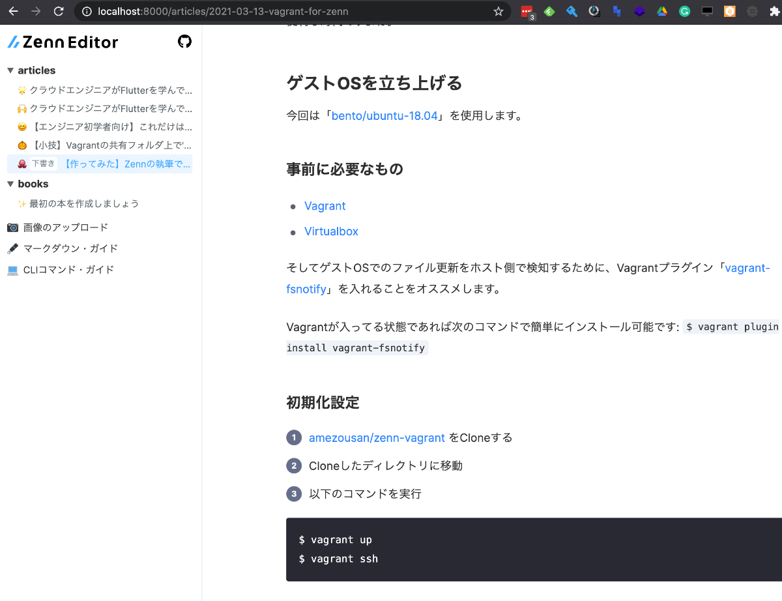Viewport: 782px width, 601px height.
Task: Click inline code install vagrant-fsnotify
Action: click(357, 347)
